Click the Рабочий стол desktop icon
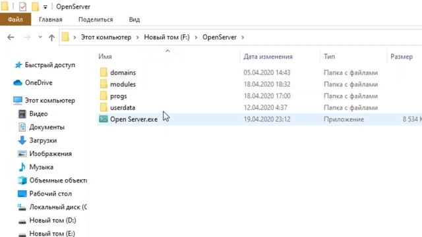Viewport: 422px width, 237px height. [x=22, y=194]
